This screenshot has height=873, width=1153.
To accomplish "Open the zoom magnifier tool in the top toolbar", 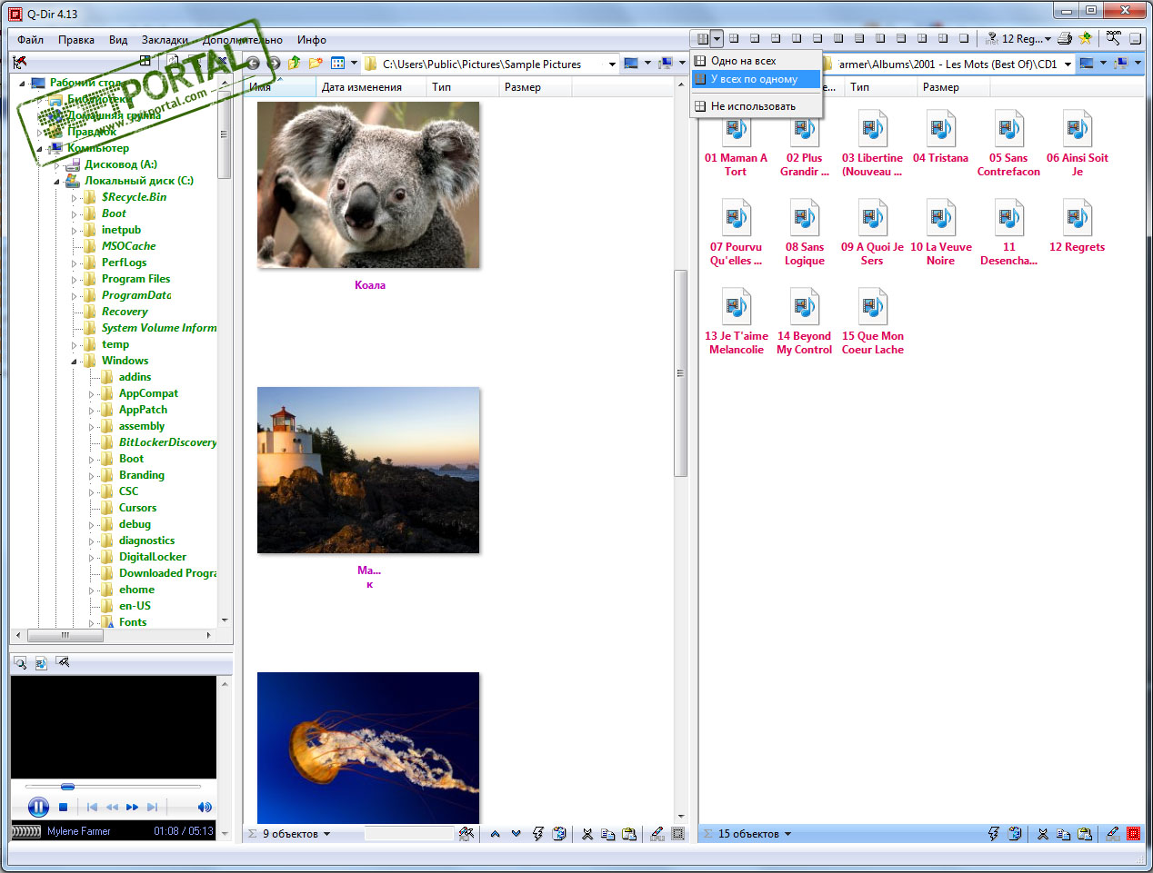I will 1113,38.
